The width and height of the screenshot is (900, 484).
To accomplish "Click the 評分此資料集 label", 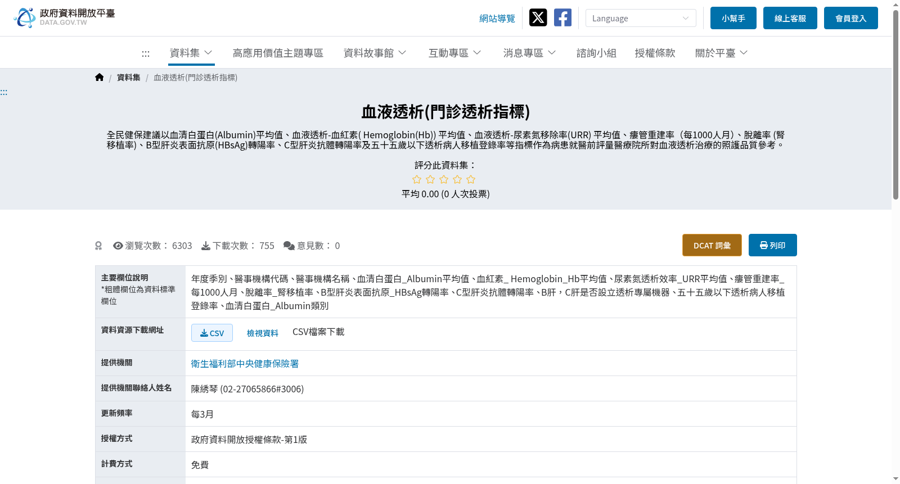I will point(445,165).
